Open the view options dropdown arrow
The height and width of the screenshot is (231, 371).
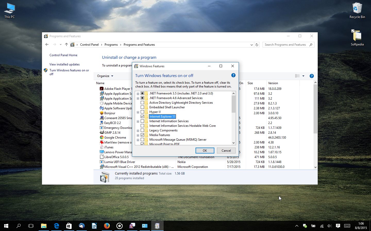click(303, 76)
